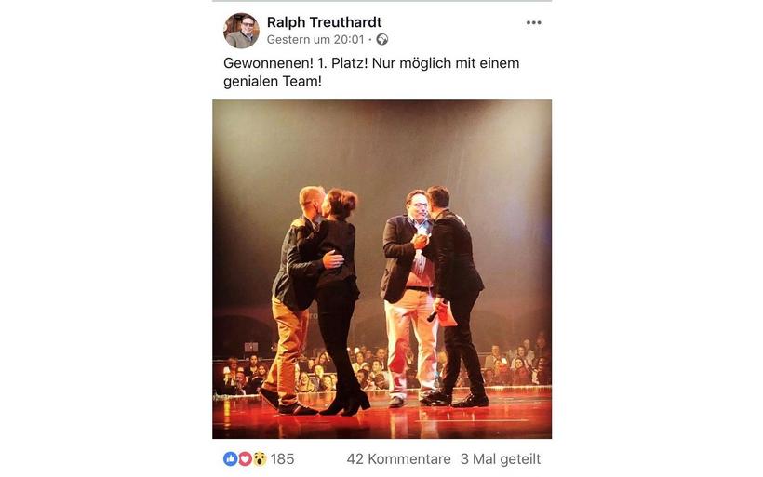Click the yellow wow-face reaction icon
This screenshot has width=763, height=477.
[x=260, y=458]
